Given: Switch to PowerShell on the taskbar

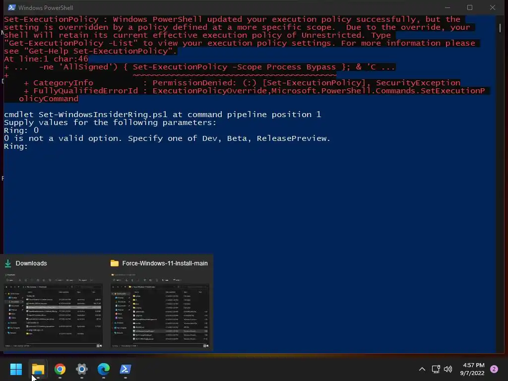Looking at the screenshot, I should [x=126, y=369].
